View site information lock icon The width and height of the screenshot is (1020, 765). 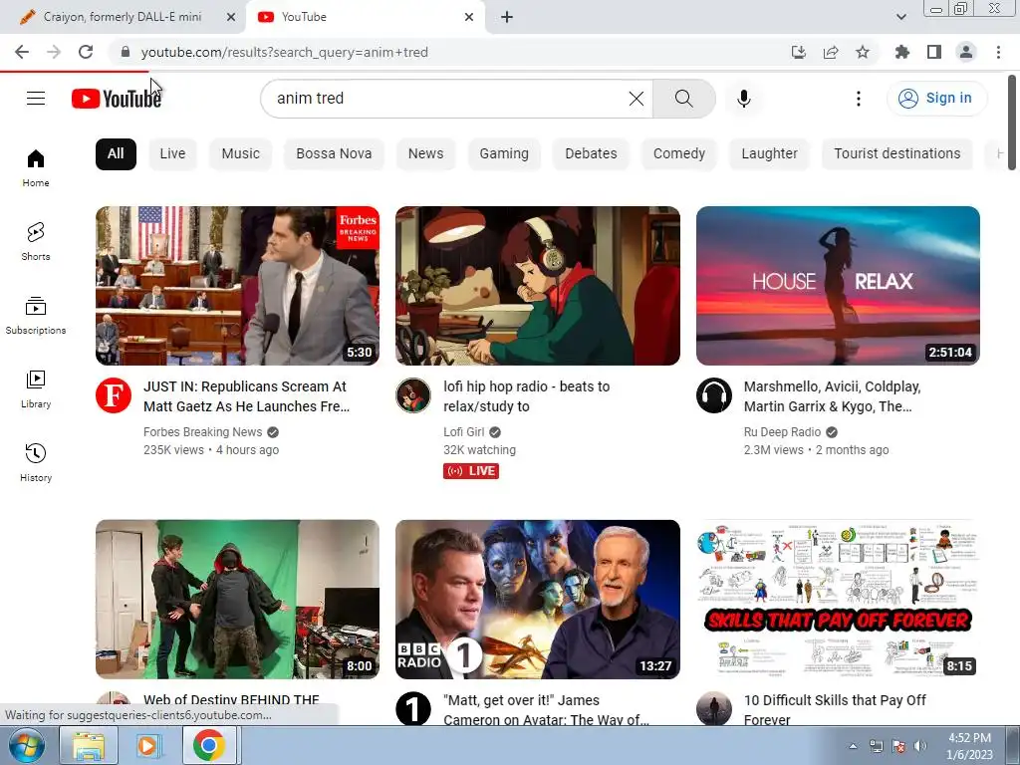pyautogui.click(x=126, y=52)
